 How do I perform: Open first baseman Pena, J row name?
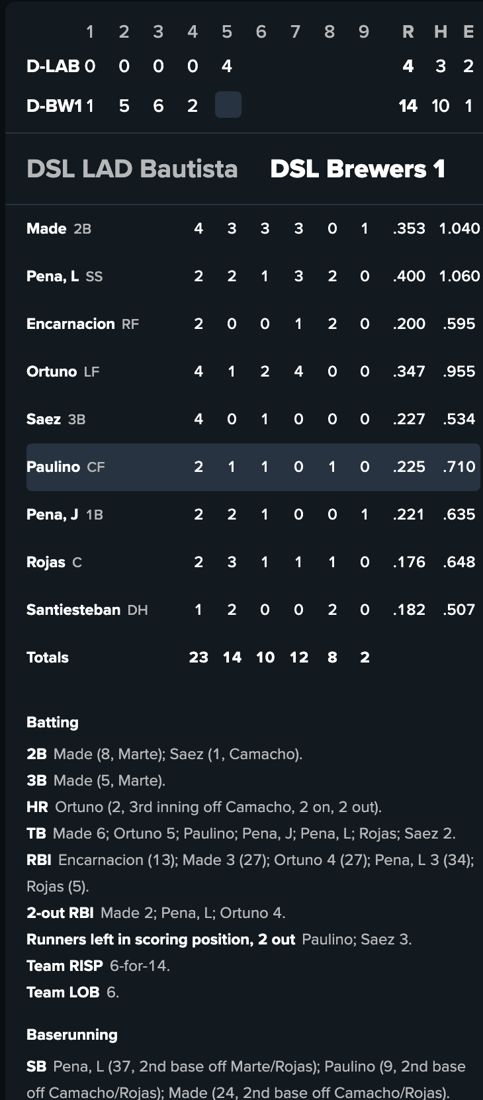pyautogui.click(x=52, y=515)
